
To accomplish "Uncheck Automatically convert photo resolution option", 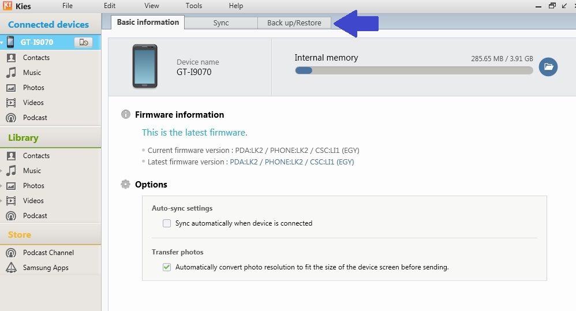I will point(167,267).
